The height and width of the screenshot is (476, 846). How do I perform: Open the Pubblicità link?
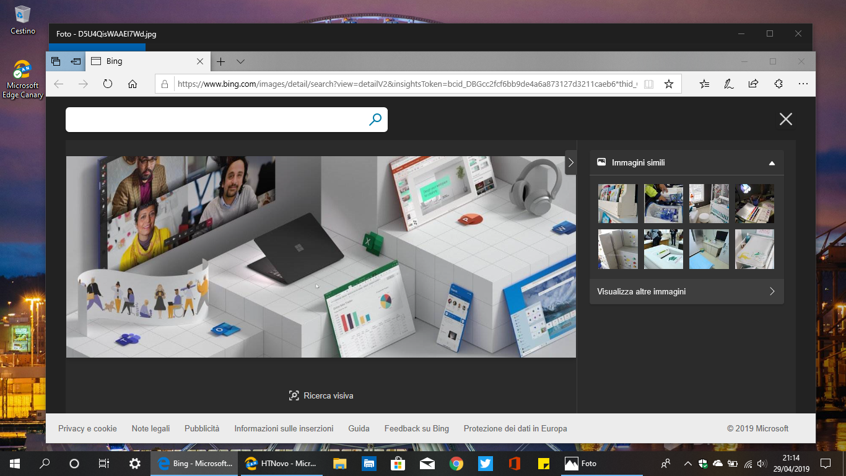202,428
